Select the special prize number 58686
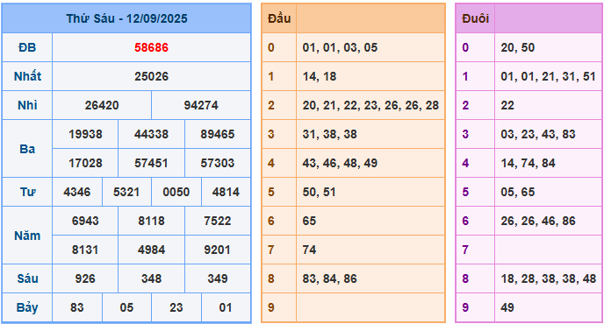The image size is (604, 324). coord(151,47)
